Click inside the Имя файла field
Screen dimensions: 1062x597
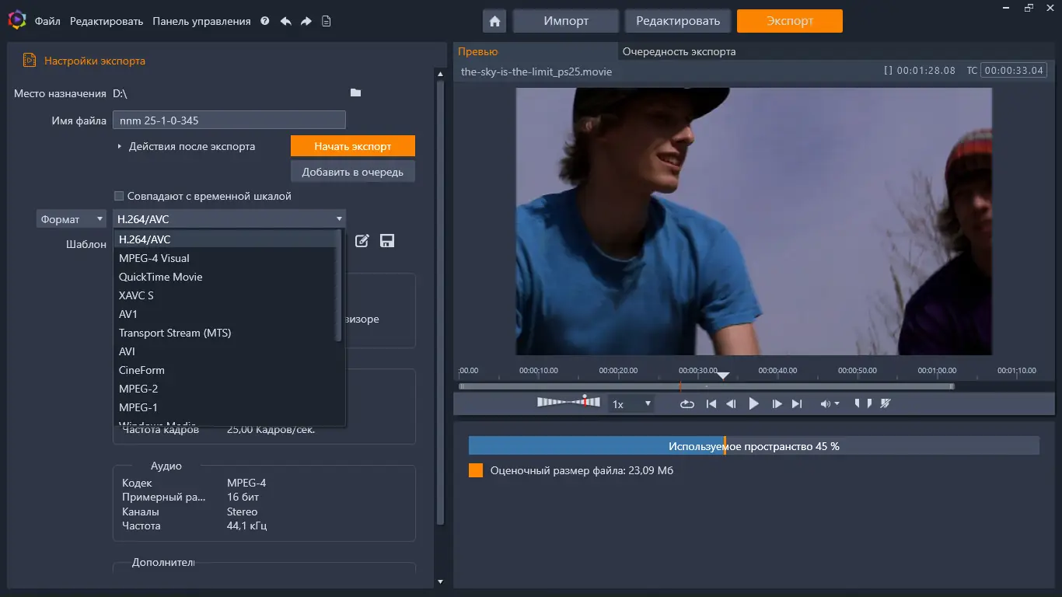tap(229, 119)
